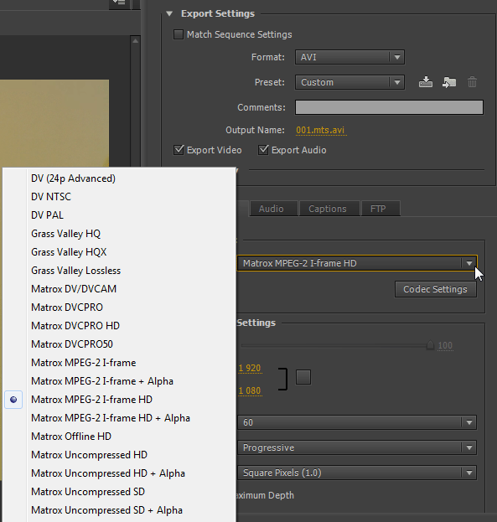The height and width of the screenshot is (522, 497).
Task: Switch to the Audio tab
Action: (273, 209)
